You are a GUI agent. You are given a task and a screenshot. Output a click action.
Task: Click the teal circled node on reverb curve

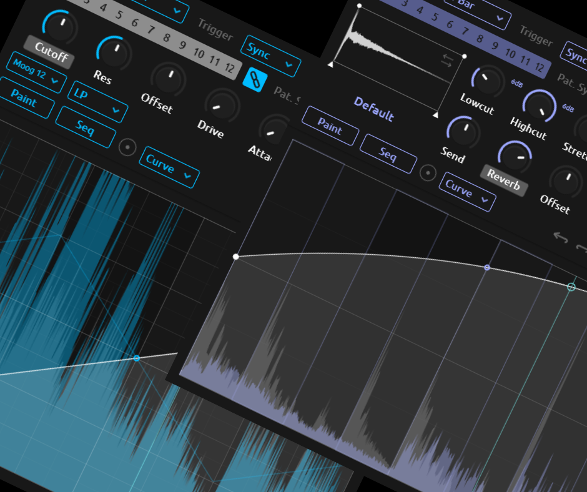[571, 287]
